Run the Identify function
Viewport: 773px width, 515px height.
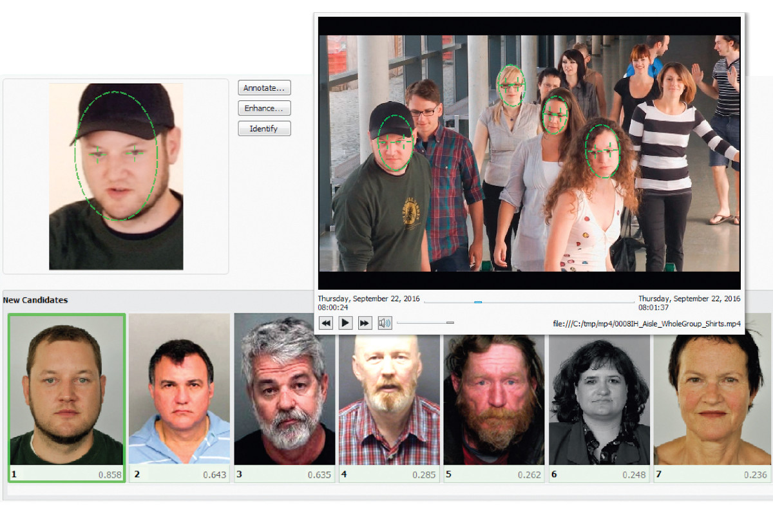pos(264,128)
